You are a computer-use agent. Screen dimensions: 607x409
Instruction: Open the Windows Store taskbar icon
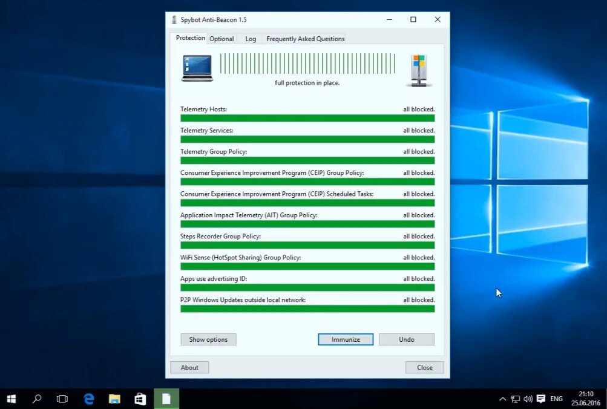tap(140, 399)
